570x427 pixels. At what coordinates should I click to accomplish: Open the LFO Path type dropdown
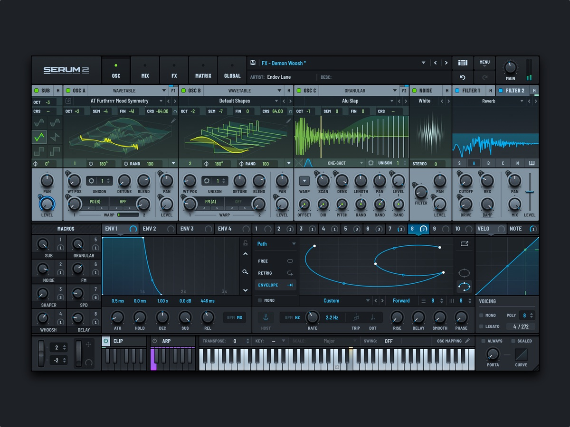click(x=294, y=244)
